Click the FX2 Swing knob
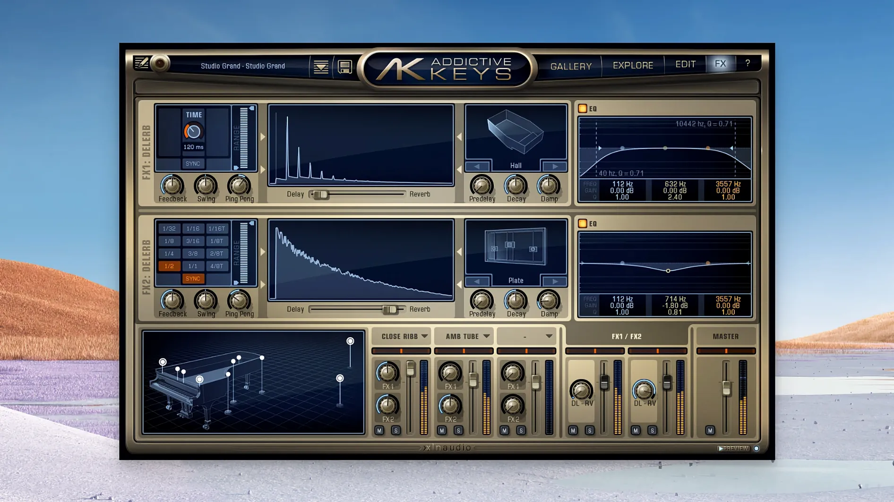This screenshot has width=894, height=502. [206, 300]
